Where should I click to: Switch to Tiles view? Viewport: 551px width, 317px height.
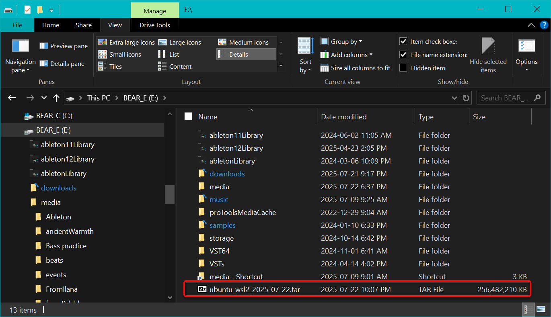(x=115, y=66)
